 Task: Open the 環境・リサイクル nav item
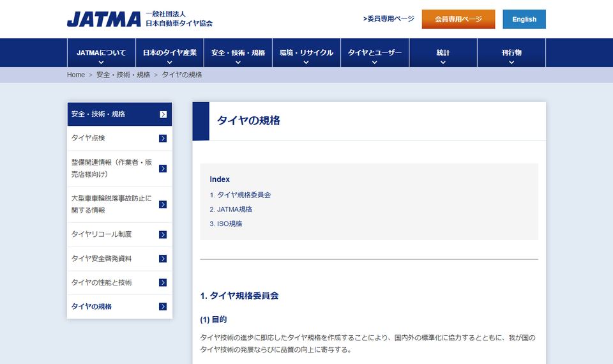(306, 53)
